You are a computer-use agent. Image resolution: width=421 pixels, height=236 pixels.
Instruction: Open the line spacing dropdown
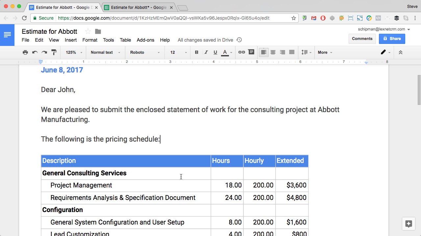[306, 52]
